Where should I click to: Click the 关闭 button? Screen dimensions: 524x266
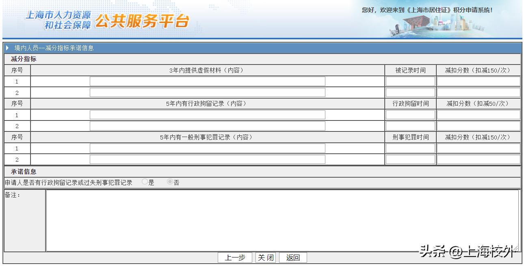[x=266, y=257]
